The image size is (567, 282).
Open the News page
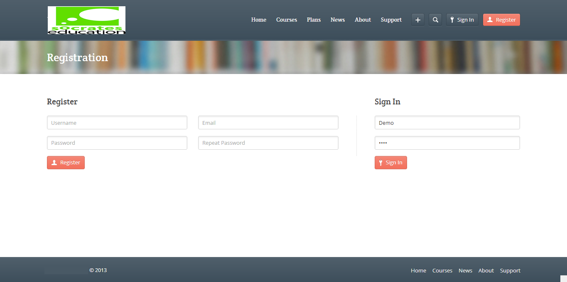337,20
